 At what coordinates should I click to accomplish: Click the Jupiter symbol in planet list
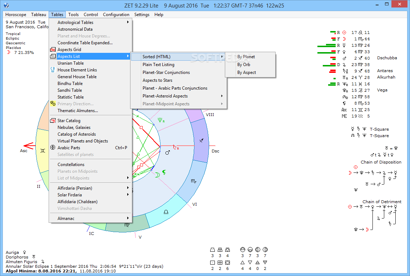tap(344, 65)
